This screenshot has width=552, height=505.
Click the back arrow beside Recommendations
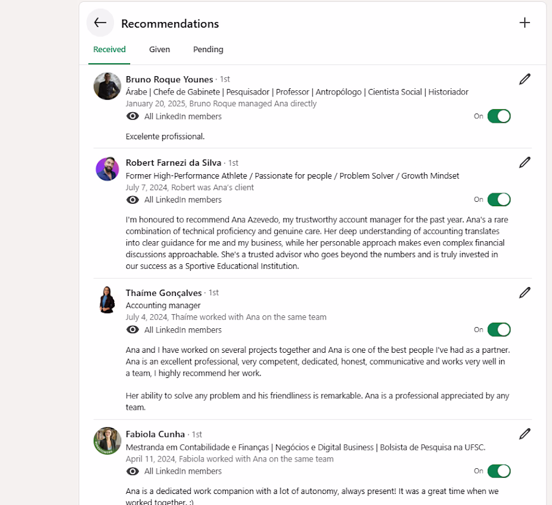pyautogui.click(x=100, y=23)
